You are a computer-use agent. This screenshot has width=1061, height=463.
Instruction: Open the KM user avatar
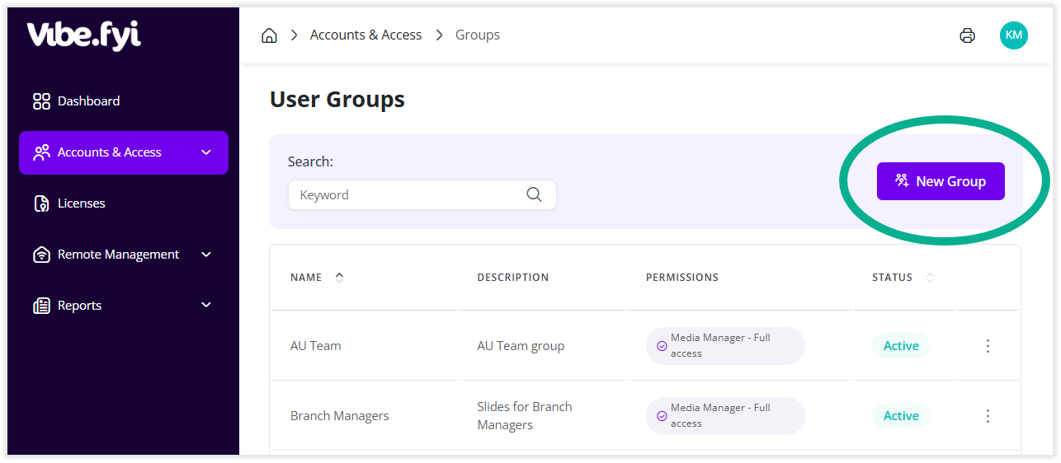coord(1014,35)
